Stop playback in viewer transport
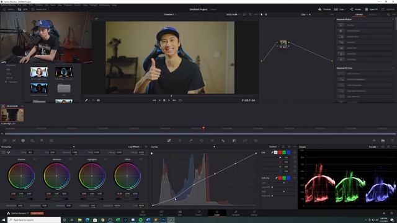 point(164,100)
